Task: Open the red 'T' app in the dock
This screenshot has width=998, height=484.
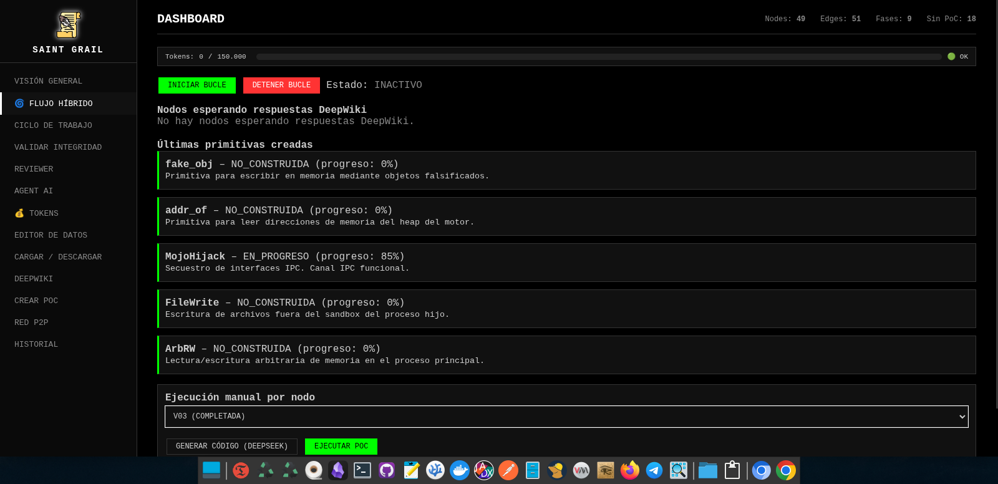Action: click(241, 470)
